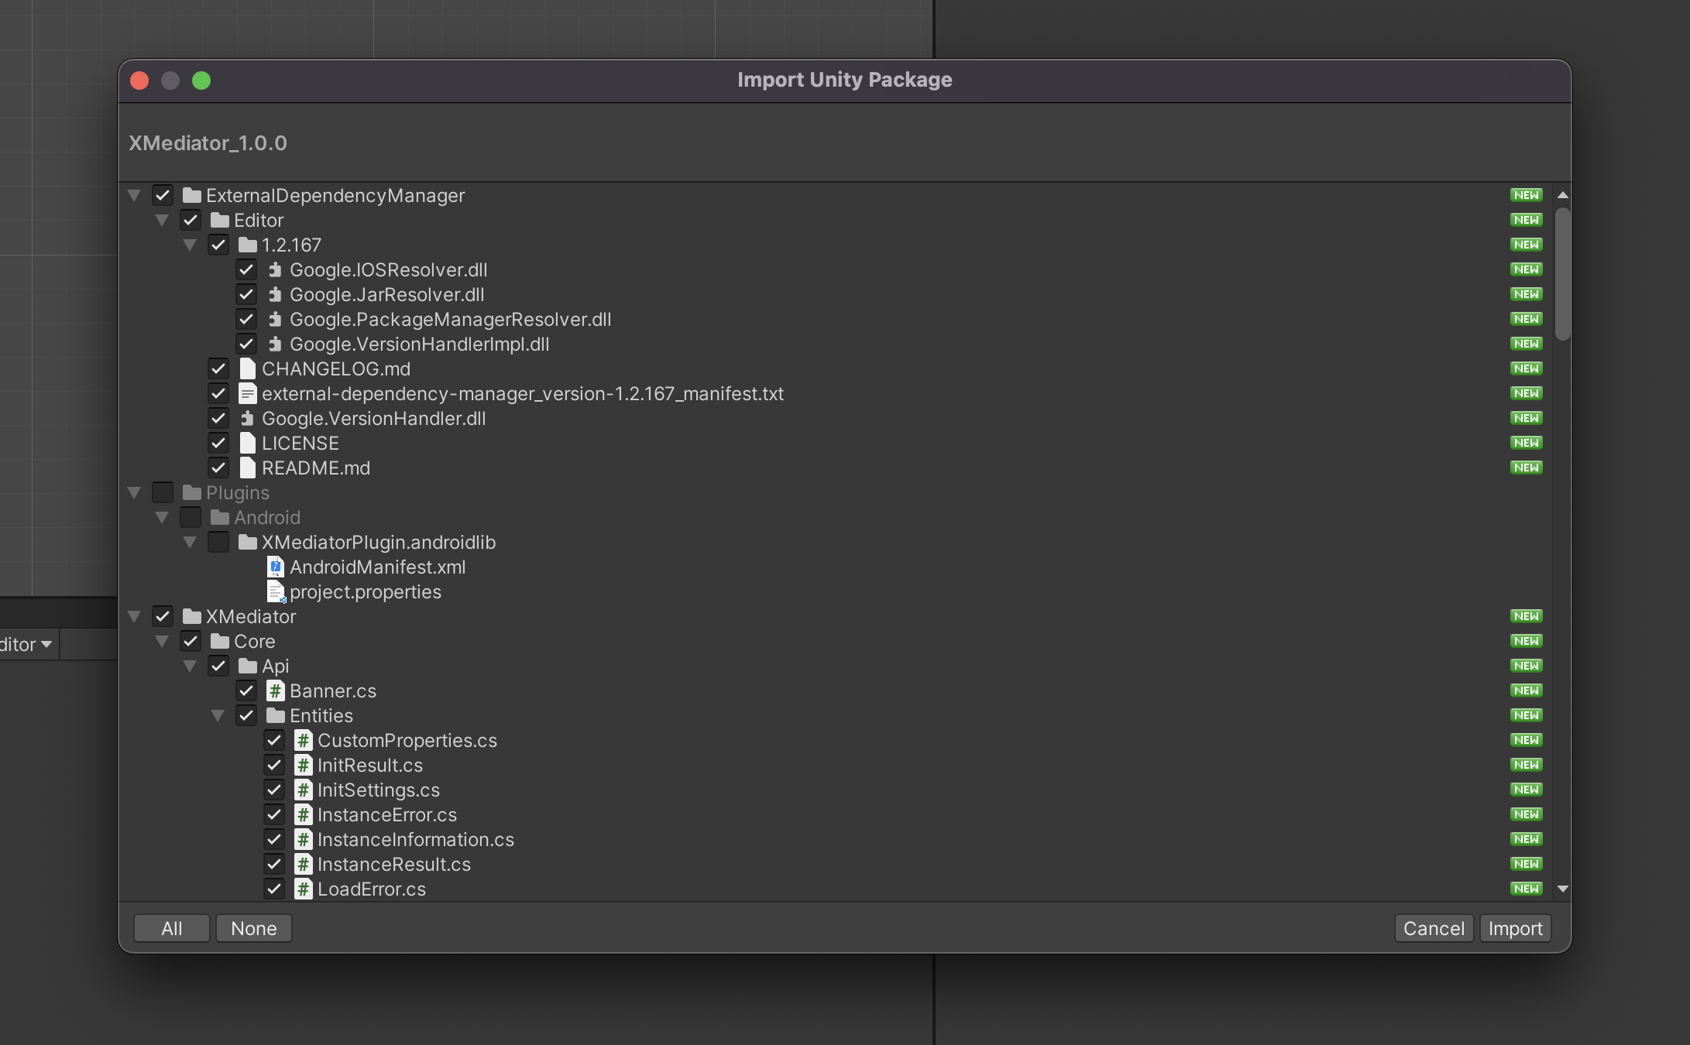1690x1045 pixels.
Task: Click the project.properties file icon
Action: pyautogui.click(x=276, y=592)
